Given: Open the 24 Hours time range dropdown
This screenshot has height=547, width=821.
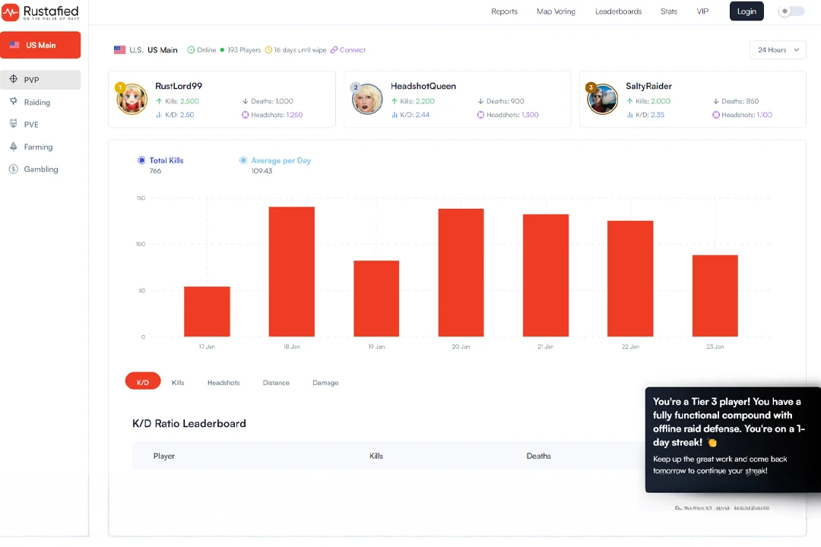Looking at the screenshot, I should (x=777, y=49).
